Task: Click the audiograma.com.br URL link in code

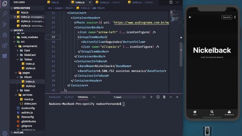Action: 141,23
